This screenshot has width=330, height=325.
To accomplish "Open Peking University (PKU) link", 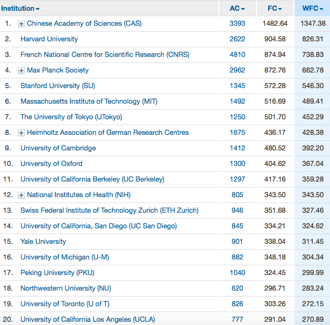I will (58, 272).
